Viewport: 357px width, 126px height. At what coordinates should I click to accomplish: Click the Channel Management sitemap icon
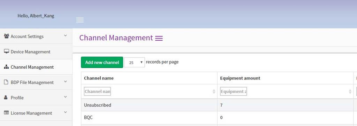6,67
